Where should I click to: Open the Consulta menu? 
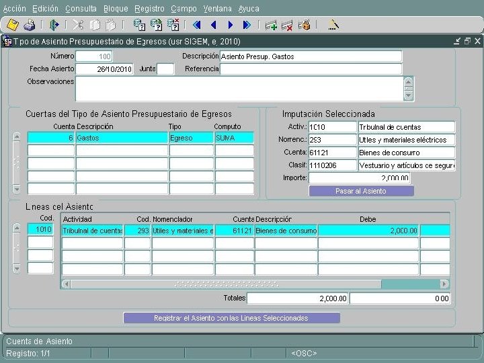(x=81, y=9)
